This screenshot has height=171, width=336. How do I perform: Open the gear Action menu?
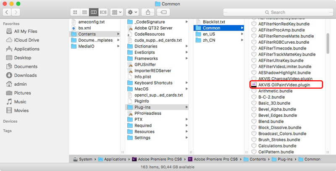pos(132,12)
